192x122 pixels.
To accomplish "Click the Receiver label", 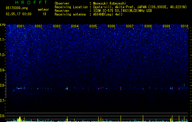I will click(62, 11).
